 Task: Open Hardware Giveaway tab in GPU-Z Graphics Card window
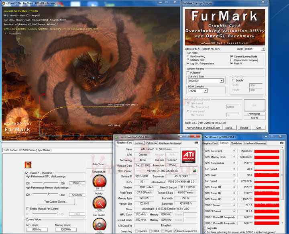click(170, 143)
